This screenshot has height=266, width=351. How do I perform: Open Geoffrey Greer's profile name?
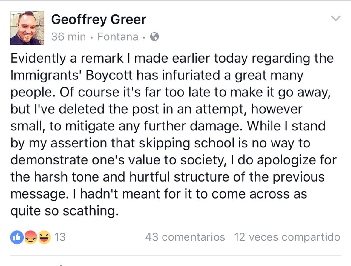tap(99, 19)
